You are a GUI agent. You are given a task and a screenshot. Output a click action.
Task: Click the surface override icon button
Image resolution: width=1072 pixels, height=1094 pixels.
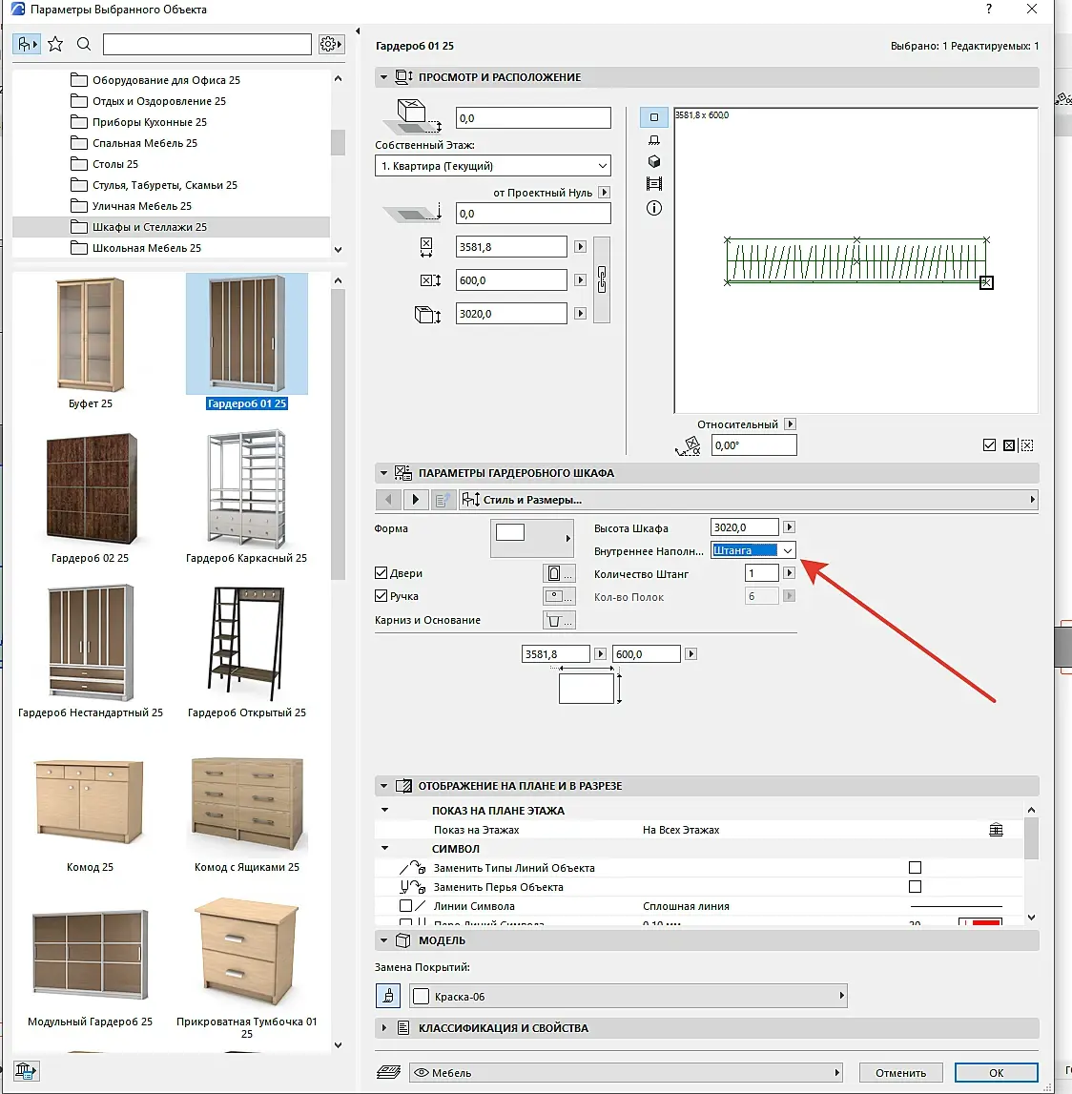click(x=387, y=996)
